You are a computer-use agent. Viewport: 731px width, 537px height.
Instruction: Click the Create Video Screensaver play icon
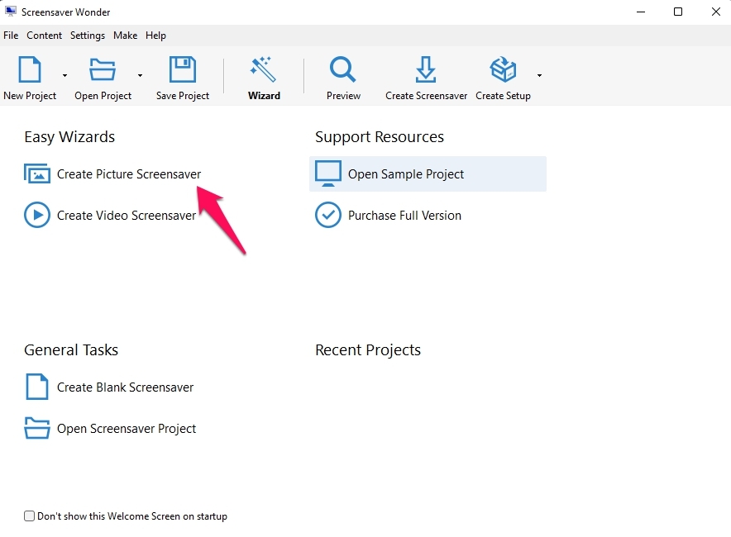coord(37,216)
